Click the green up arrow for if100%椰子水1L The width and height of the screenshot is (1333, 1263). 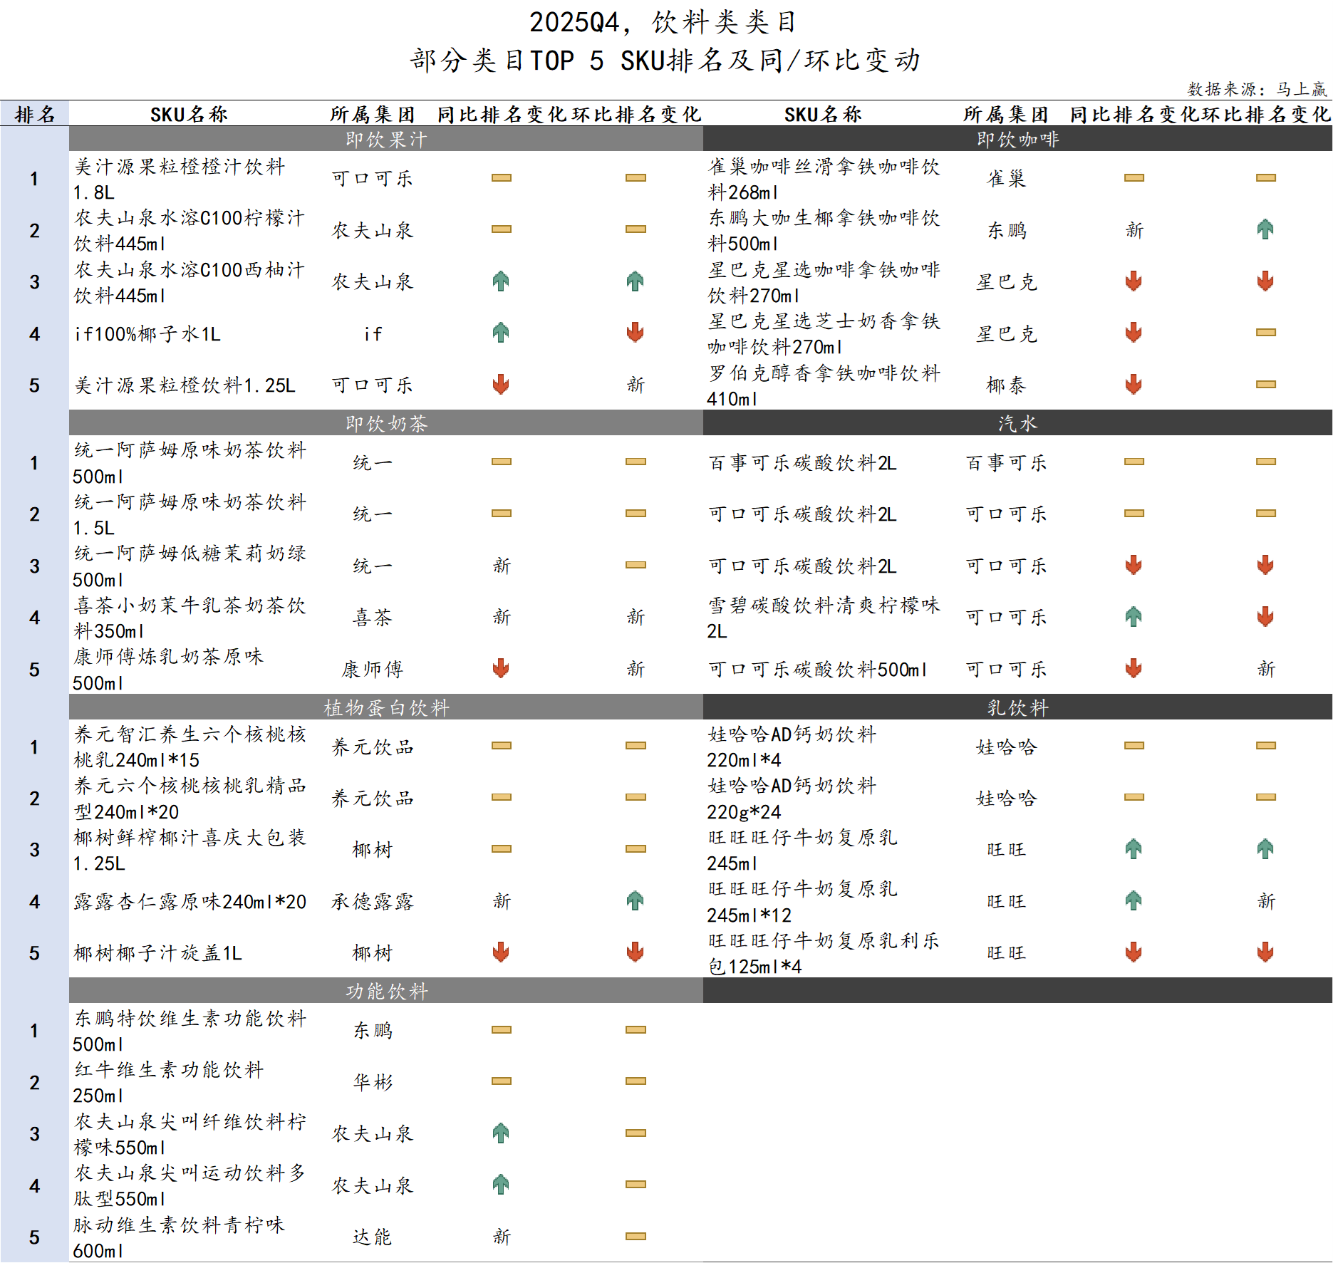click(501, 333)
